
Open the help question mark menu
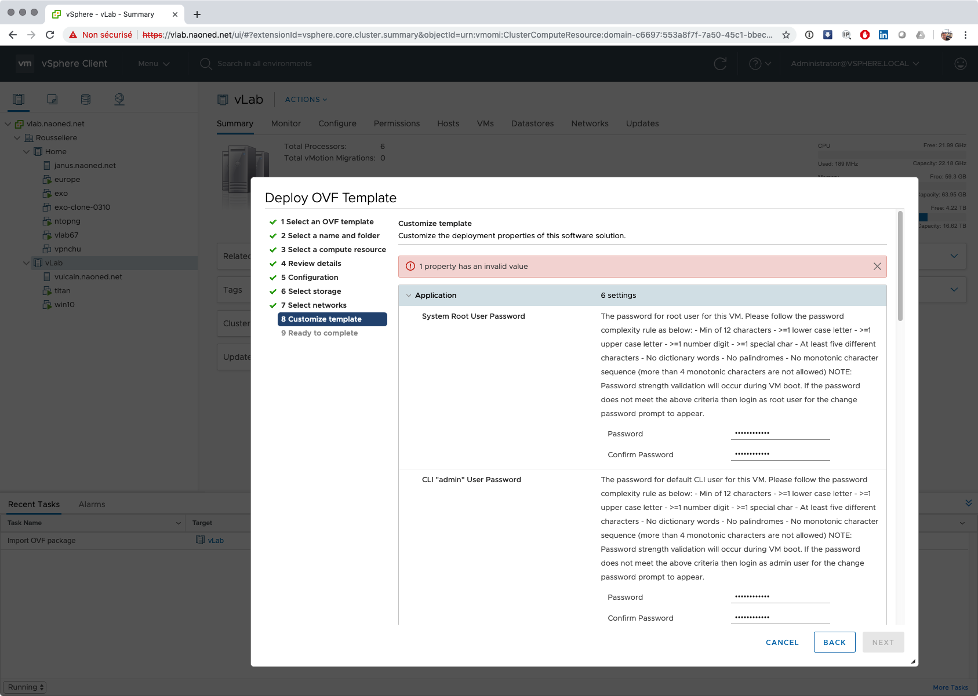pos(759,64)
